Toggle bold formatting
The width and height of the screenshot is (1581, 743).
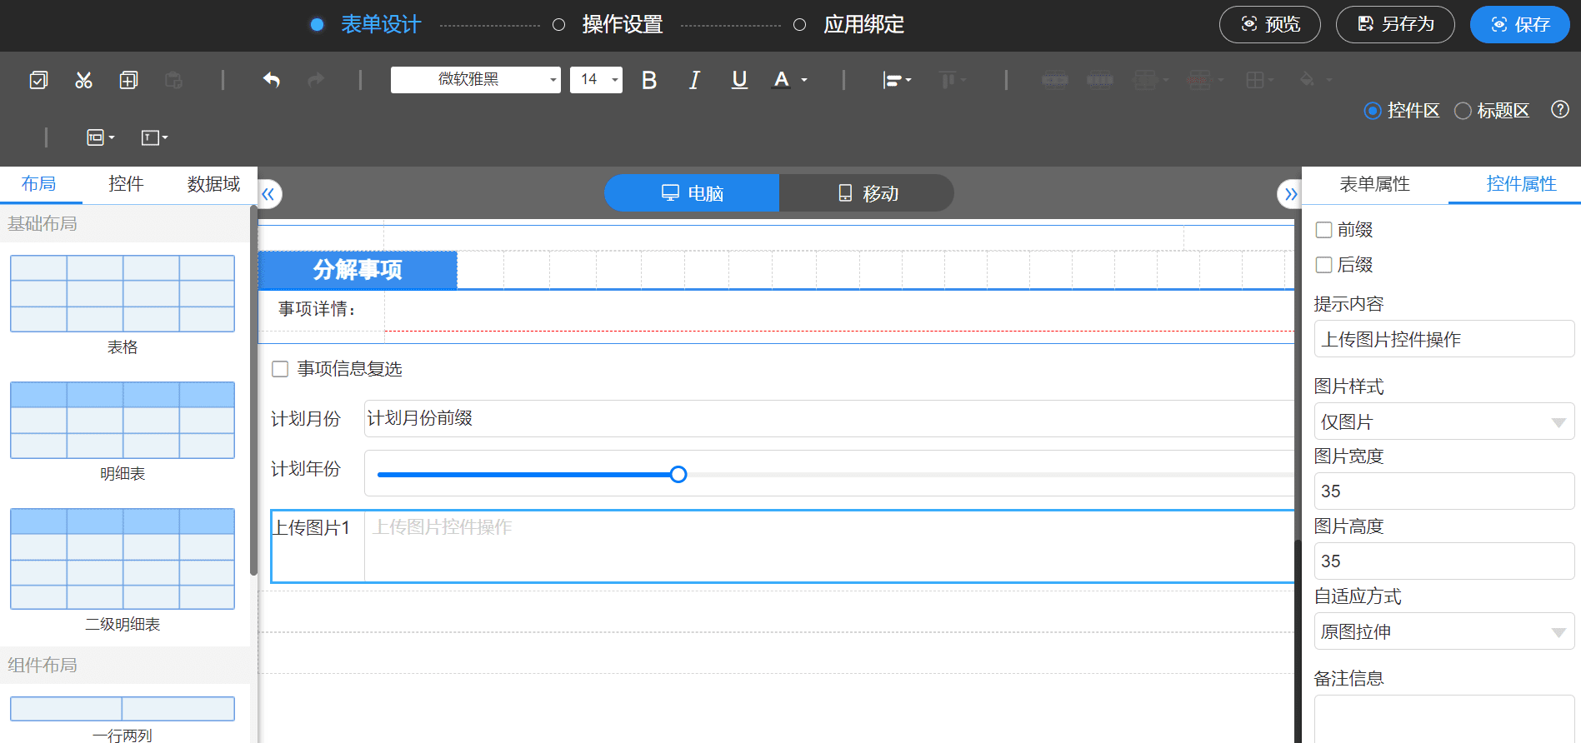649,80
